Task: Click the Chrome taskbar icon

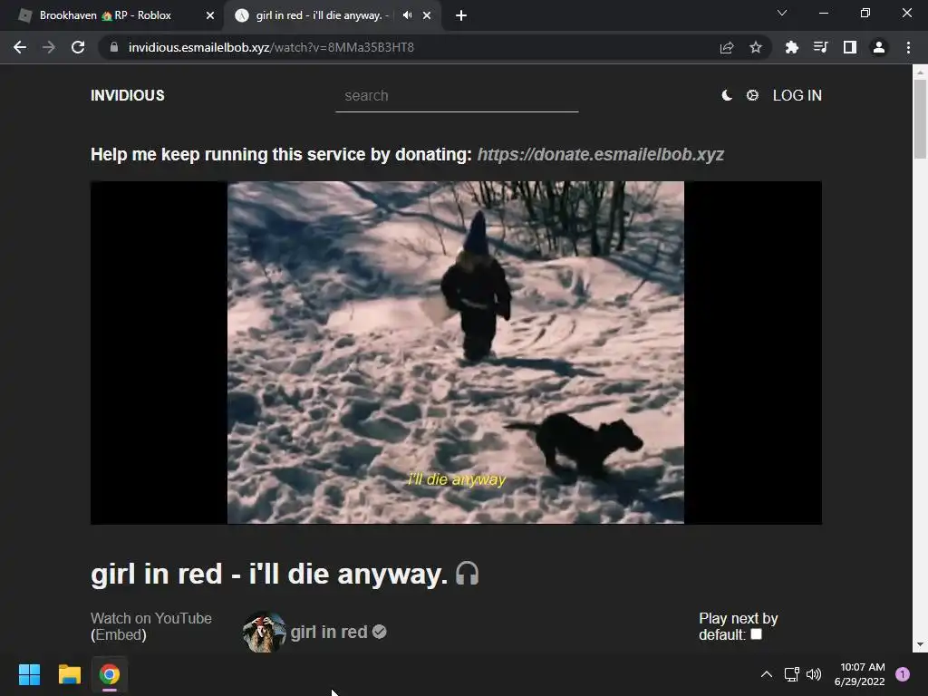Action: click(x=110, y=674)
